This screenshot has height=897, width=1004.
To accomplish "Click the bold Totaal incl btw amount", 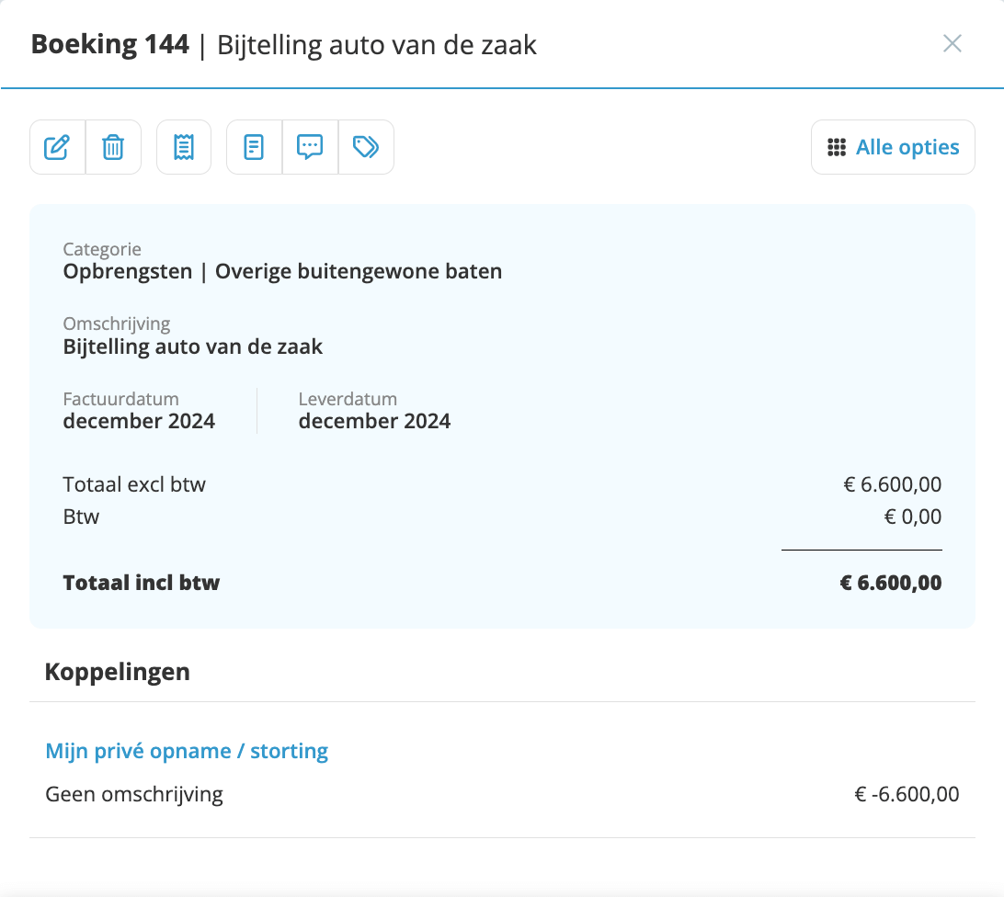I will [891, 583].
